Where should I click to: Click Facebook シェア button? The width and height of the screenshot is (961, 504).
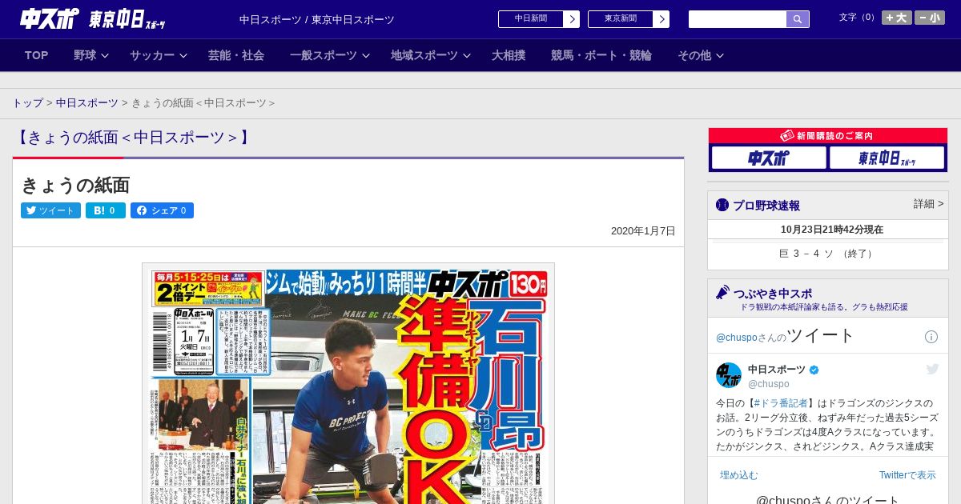162,210
